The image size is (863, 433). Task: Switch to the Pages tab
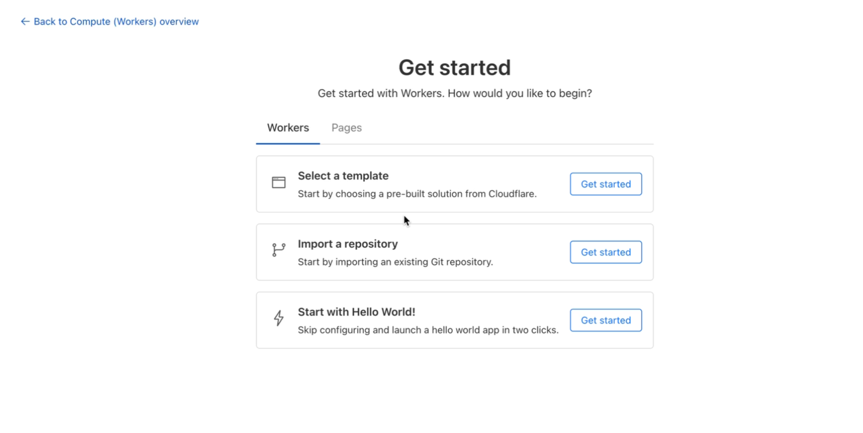[346, 128]
